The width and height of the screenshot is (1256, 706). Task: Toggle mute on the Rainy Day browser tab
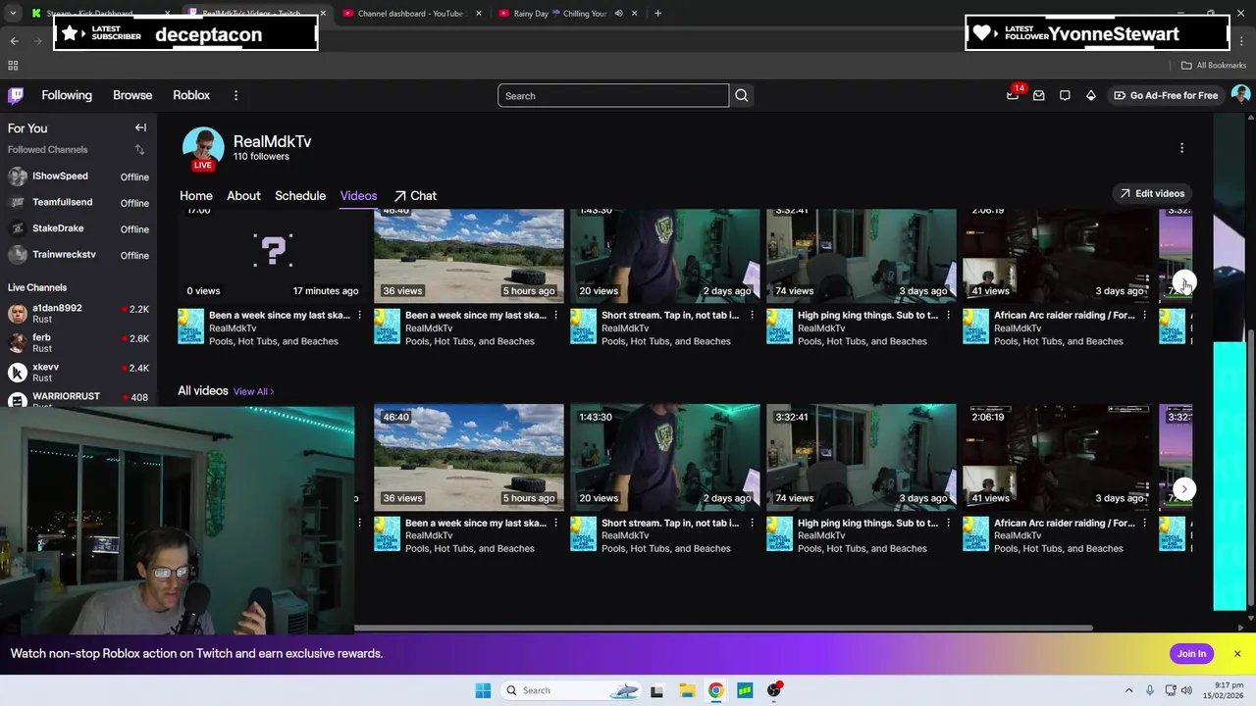pyautogui.click(x=618, y=14)
